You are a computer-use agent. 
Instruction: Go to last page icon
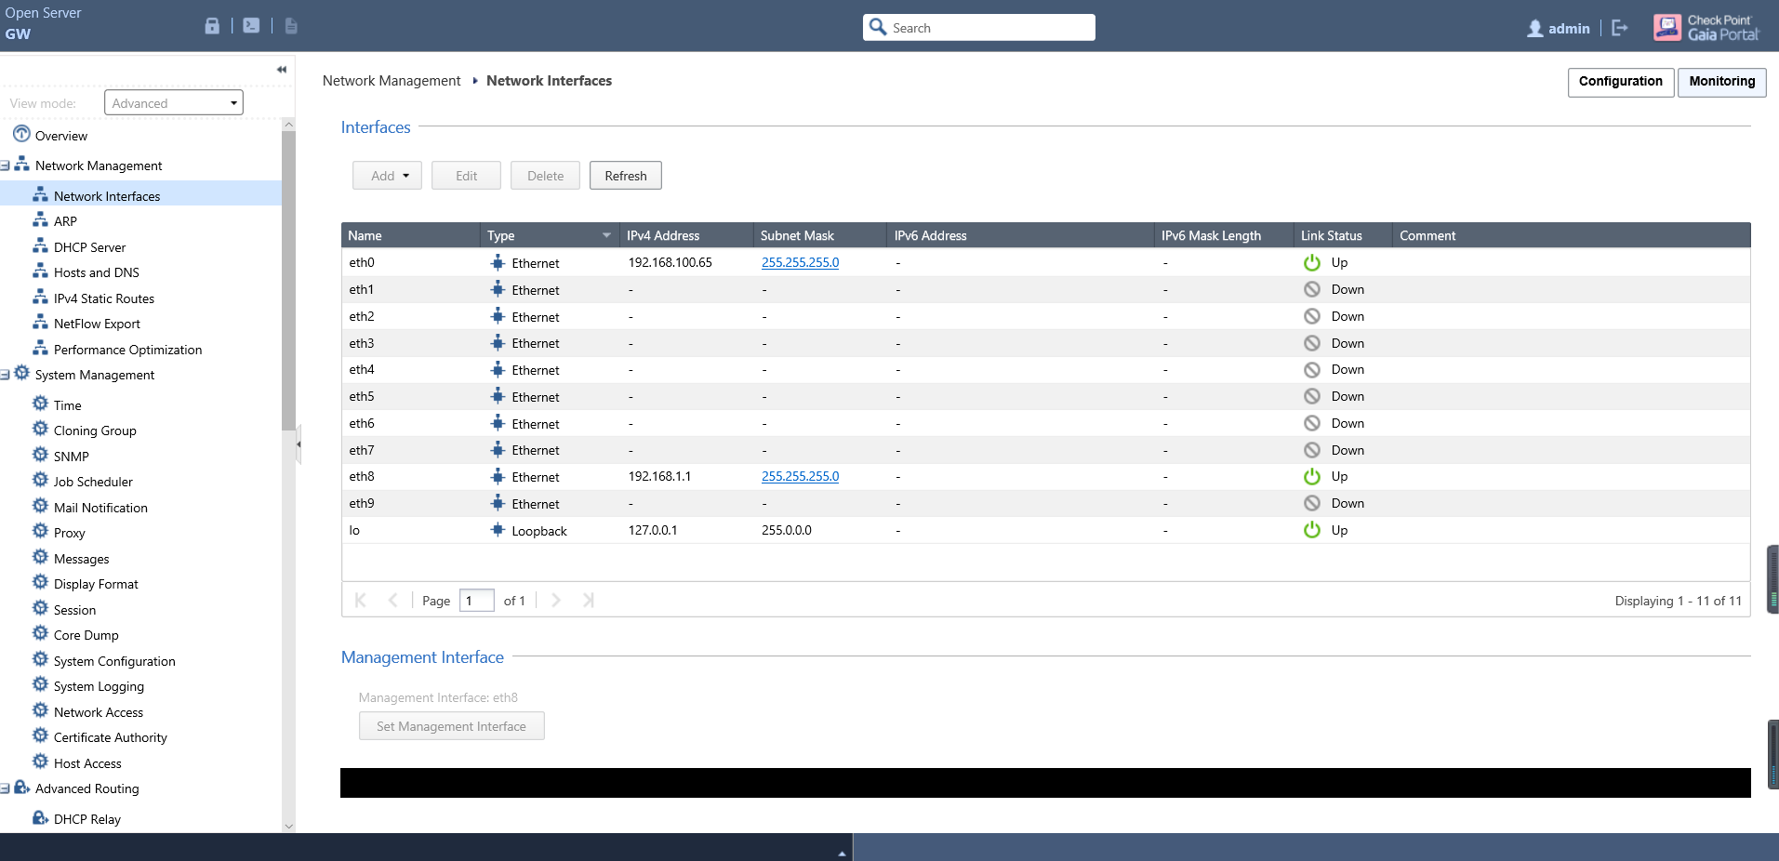click(588, 600)
